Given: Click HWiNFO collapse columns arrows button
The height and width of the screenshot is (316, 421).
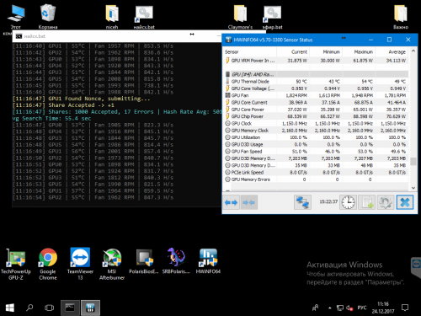Looking at the screenshot, I should 249,202.
